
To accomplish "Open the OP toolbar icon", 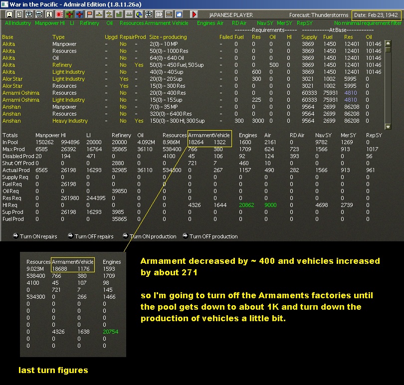I will click(159, 14).
